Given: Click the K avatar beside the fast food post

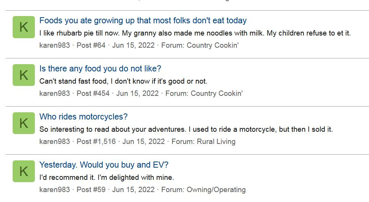Looking at the screenshot, I should (x=24, y=75).
